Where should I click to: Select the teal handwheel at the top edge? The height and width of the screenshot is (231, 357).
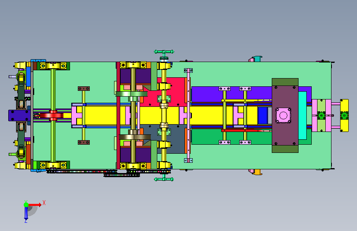pos(164,52)
